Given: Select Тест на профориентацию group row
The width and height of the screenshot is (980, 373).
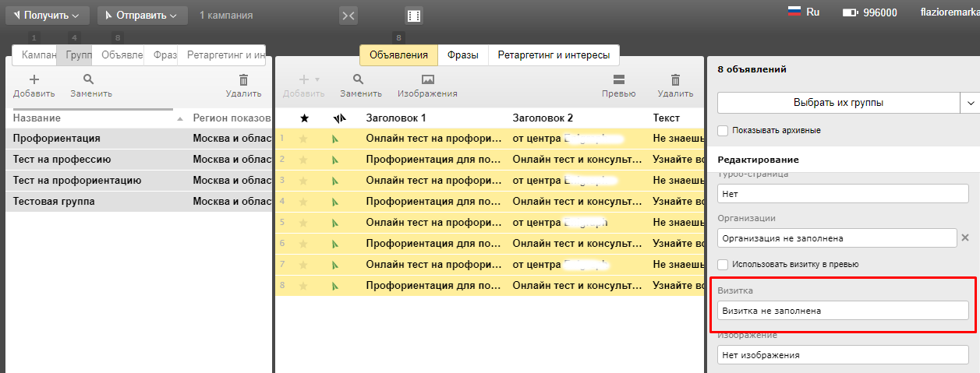Looking at the screenshot, I should tap(139, 181).
